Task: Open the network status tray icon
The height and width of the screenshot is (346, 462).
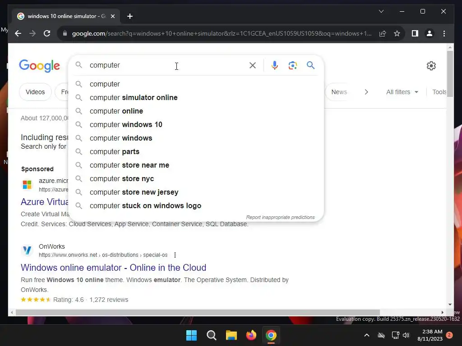Action: point(395,335)
